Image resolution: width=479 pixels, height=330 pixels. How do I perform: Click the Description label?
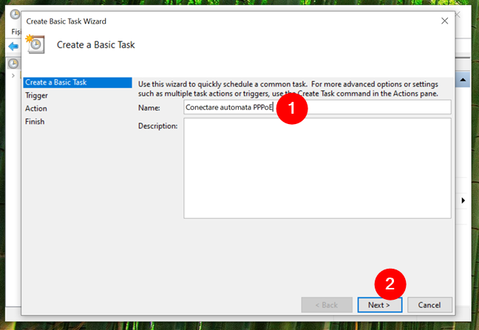(157, 126)
